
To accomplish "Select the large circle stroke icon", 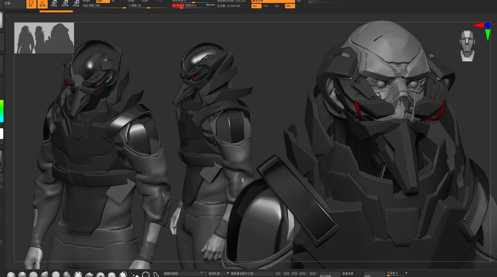I will (x=146, y=275).
